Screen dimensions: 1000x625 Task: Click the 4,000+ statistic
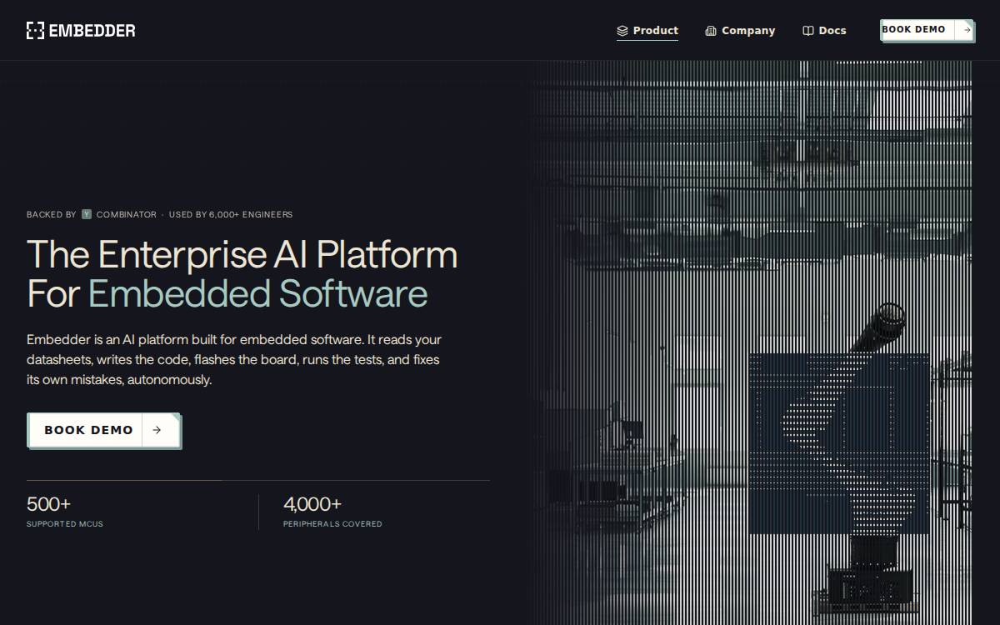(312, 504)
